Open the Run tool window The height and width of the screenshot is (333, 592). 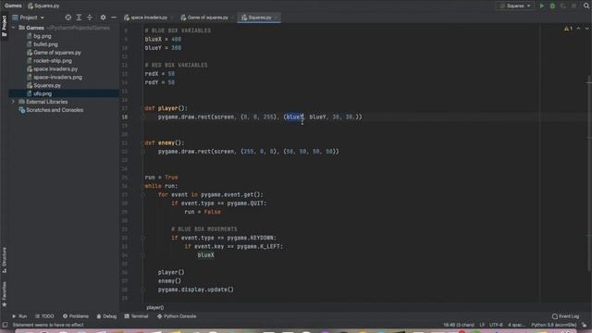coord(19,316)
